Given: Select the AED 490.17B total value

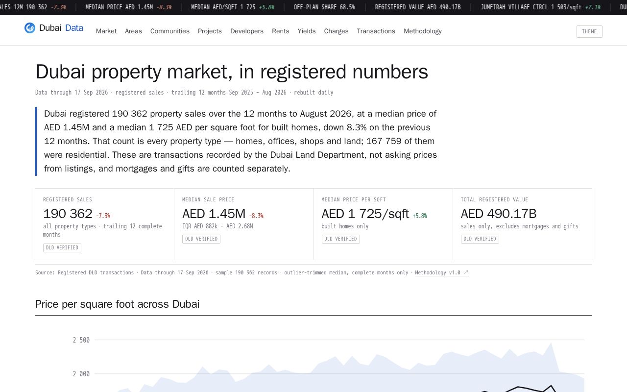Looking at the screenshot, I should click(x=499, y=214).
